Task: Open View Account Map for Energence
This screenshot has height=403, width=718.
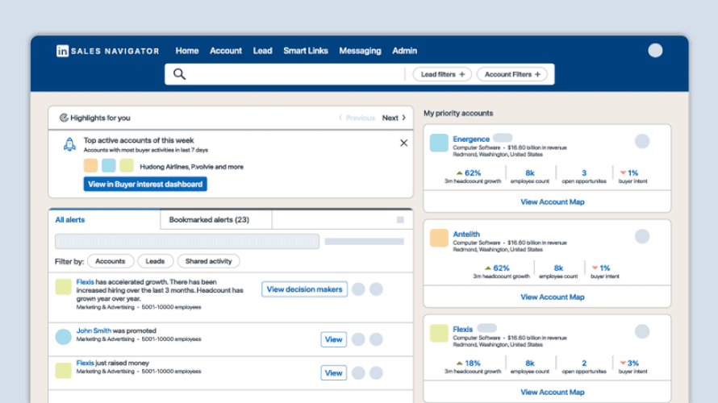Action: click(x=553, y=201)
